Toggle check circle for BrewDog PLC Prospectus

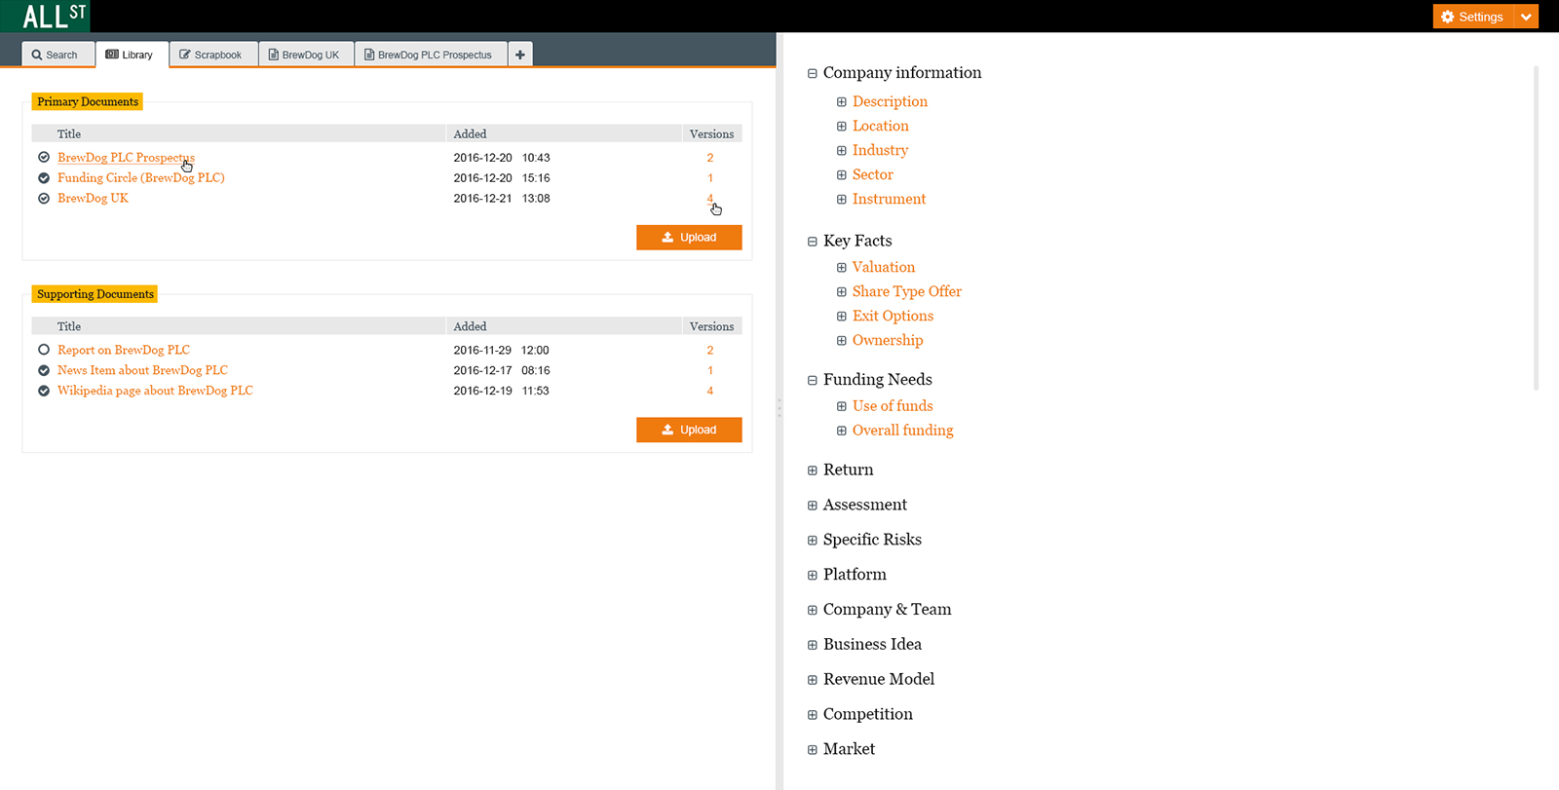[44, 157]
